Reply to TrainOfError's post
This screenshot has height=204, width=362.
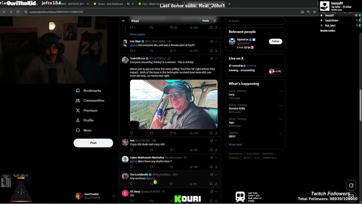(131, 133)
